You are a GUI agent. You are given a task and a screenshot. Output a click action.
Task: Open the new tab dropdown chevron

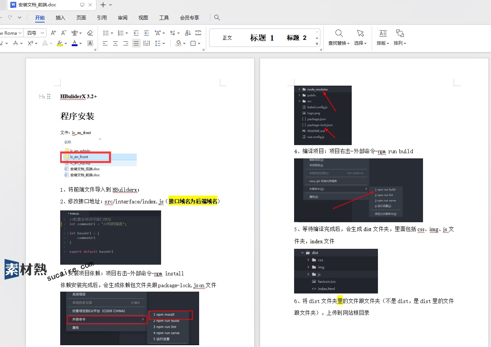point(110,5)
